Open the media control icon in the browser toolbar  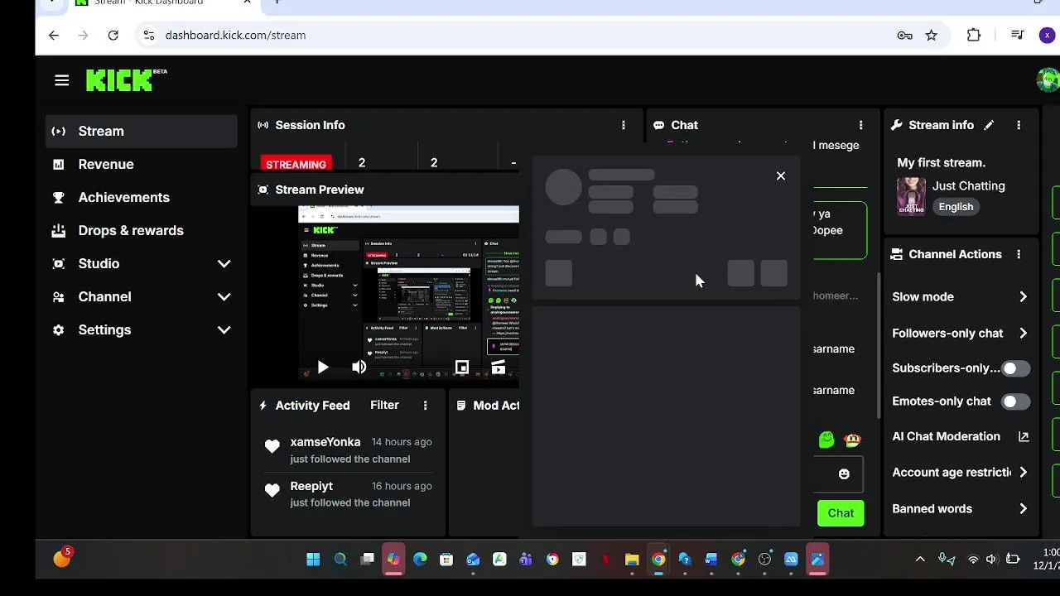tap(1018, 35)
